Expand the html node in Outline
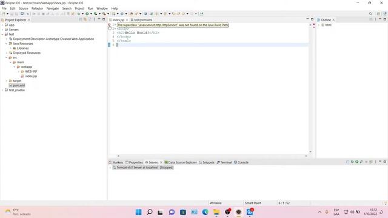The height and width of the screenshot is (218, 388). pos(319,25)
